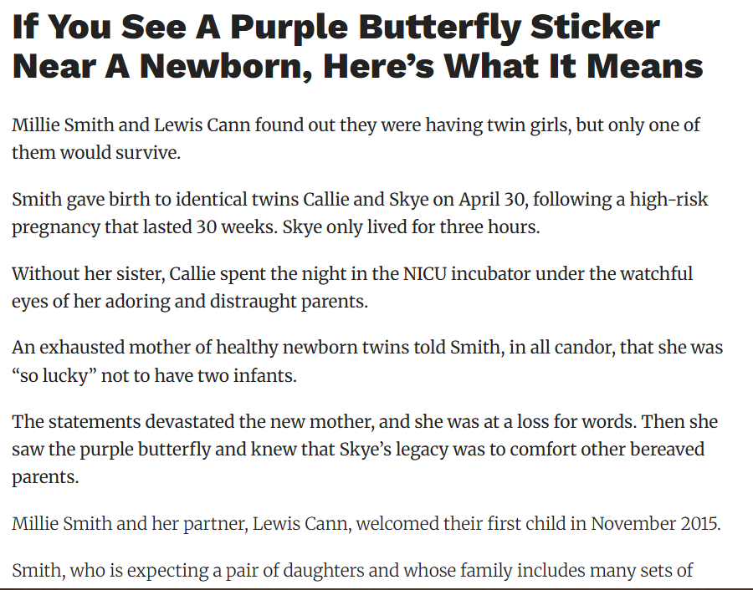Select the paragraph starting "Without her sister, Callie"
Viewport: 753px width, 590px height.
pyautogui.click(x=351, y=287)
